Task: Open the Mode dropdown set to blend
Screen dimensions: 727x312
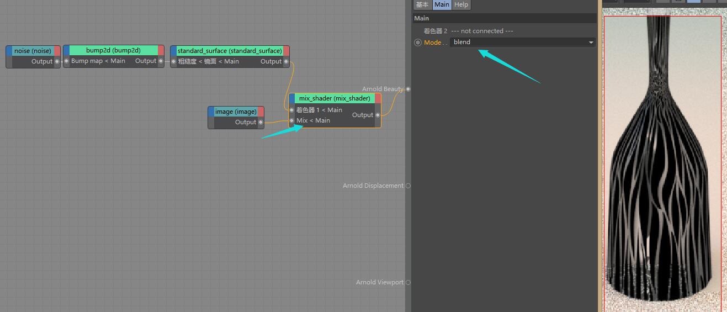Action: pos(523,43)
